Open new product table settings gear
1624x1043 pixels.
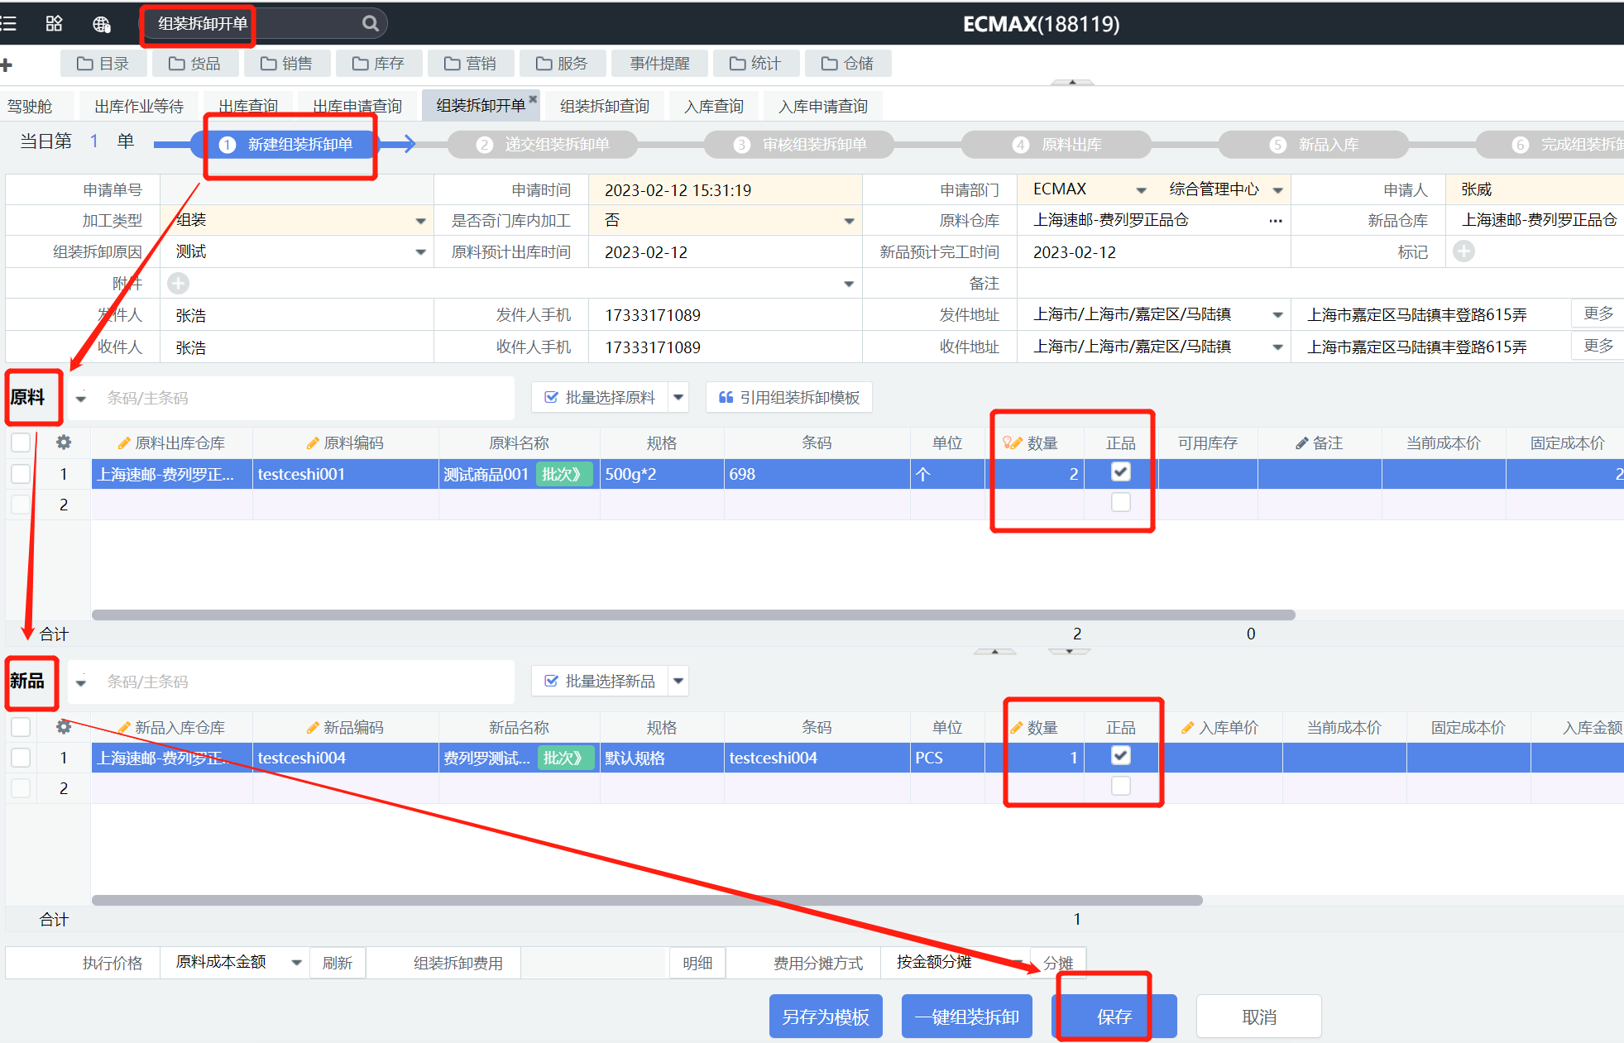pyautogui.click(x=64, y=727)
